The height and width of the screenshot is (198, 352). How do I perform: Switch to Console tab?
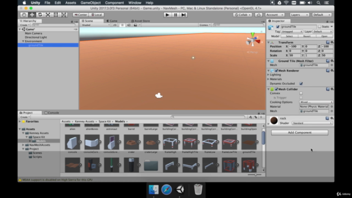point(52,113)
